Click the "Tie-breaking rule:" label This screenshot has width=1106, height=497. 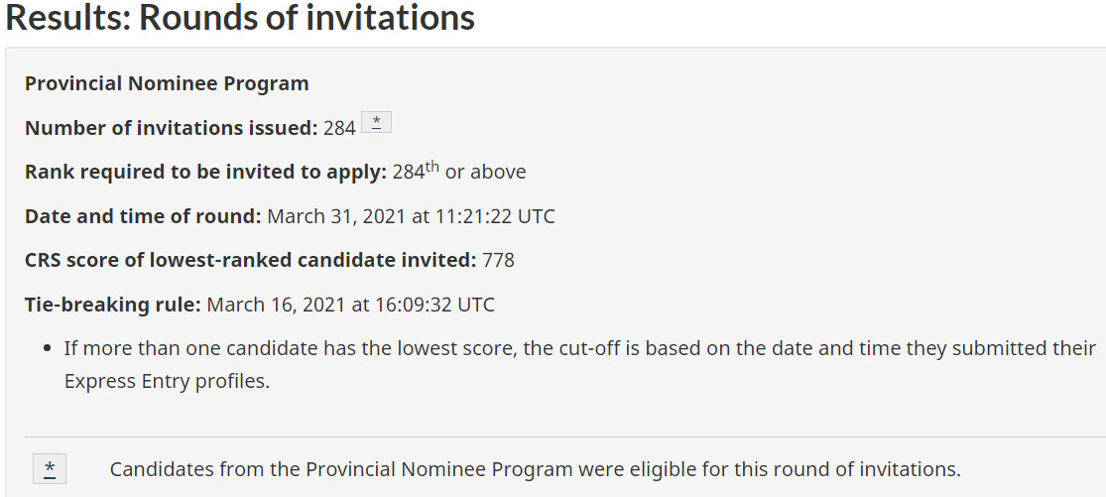click(x=113, y=305)
